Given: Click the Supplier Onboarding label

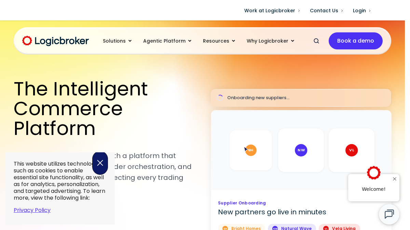Looking at the screenshot, I should [242, 203].
